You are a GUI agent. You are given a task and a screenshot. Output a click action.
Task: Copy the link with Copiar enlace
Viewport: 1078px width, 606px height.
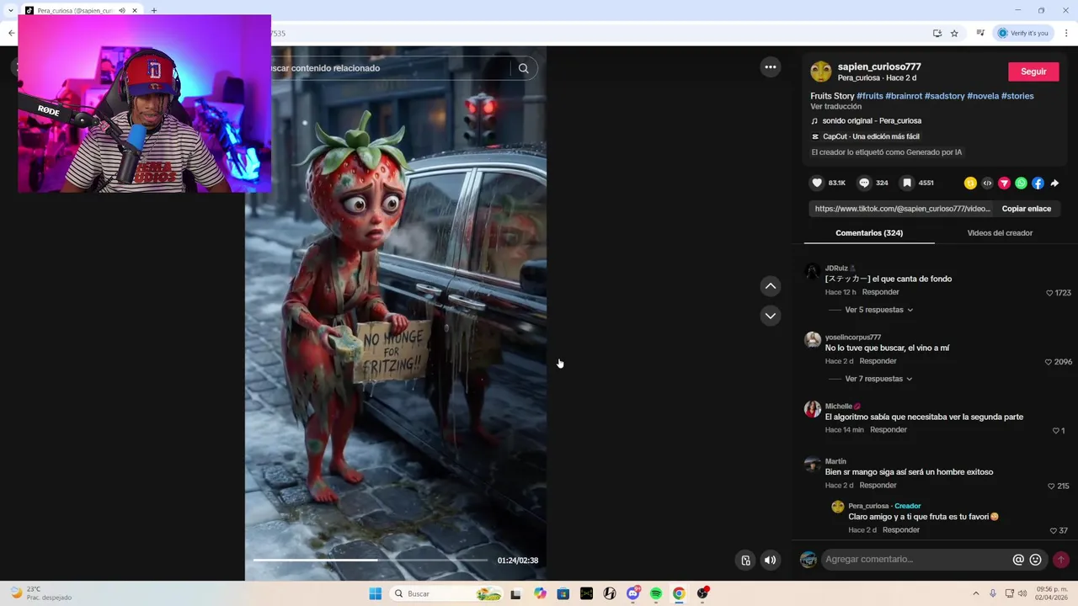[1026, 209]
